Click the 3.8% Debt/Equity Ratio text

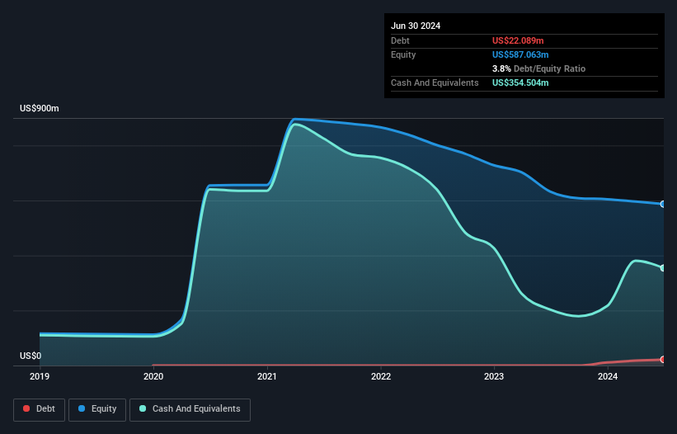point(538,68)
